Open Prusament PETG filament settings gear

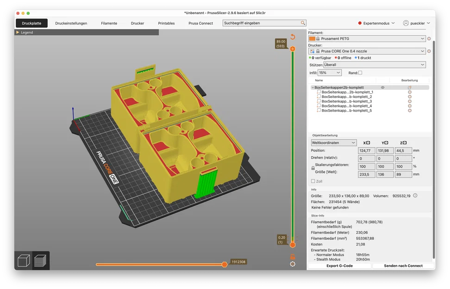point(429,39)
